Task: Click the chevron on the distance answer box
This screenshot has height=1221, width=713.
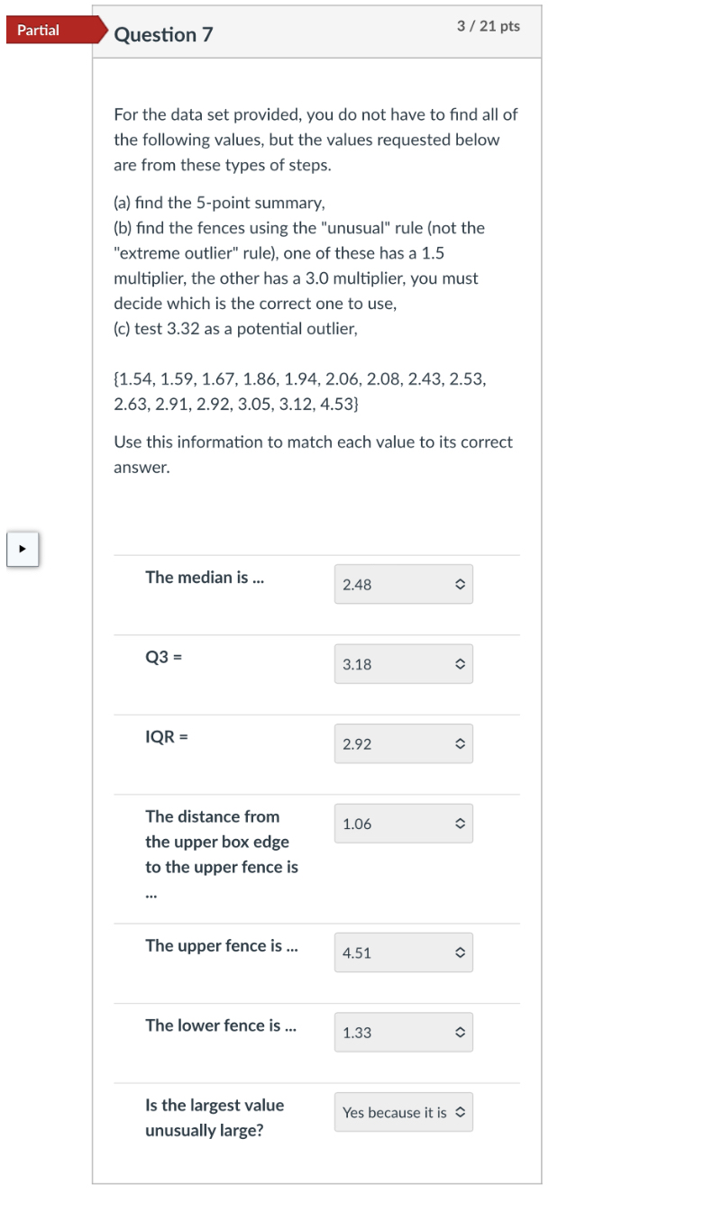Action: (x=460, y=823)
